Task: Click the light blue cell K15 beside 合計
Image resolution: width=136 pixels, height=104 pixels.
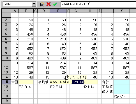Action: [122, 82]
